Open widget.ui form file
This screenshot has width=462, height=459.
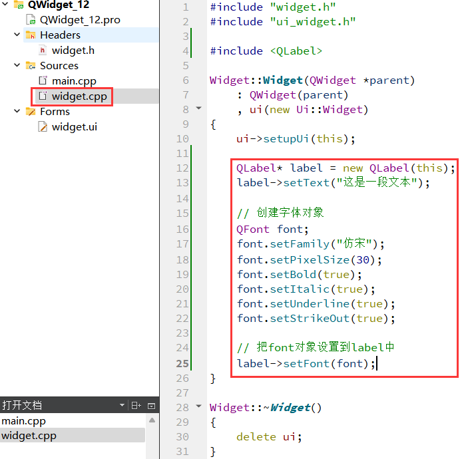pyautogui.click(x=75, y=127)
